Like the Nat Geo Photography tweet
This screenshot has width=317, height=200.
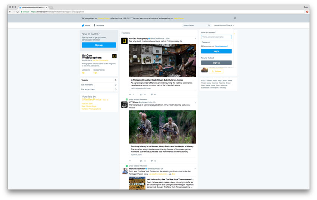152,94
